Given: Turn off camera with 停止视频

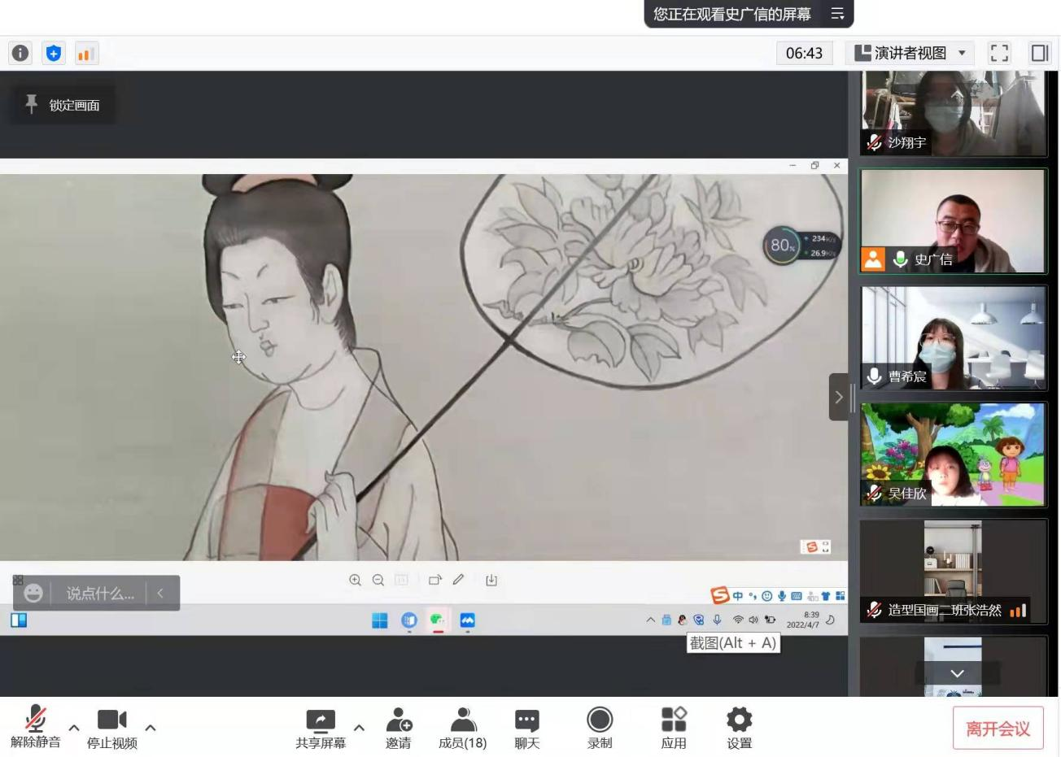Looking at the screenshot, I should coord(112,727).
